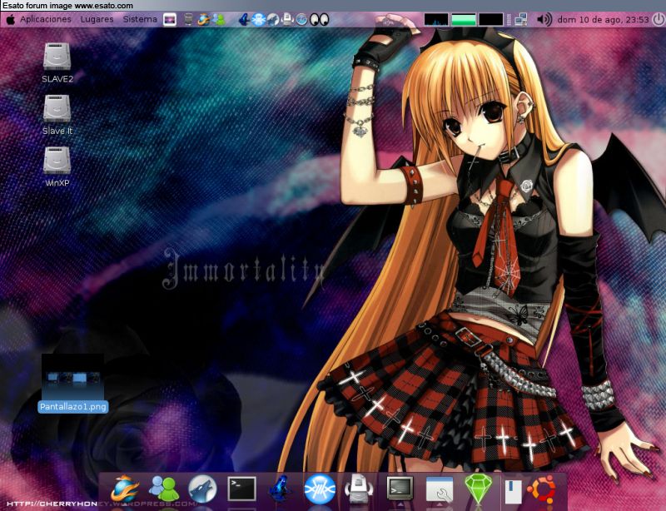The image size is (666, 511).
Task: Open the wolf icon in top panel
Action: coord(273,19)
